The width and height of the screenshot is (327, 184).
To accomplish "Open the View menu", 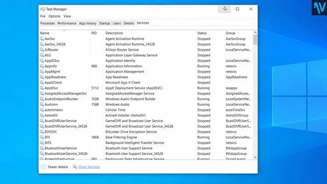I will coord(67,16).
